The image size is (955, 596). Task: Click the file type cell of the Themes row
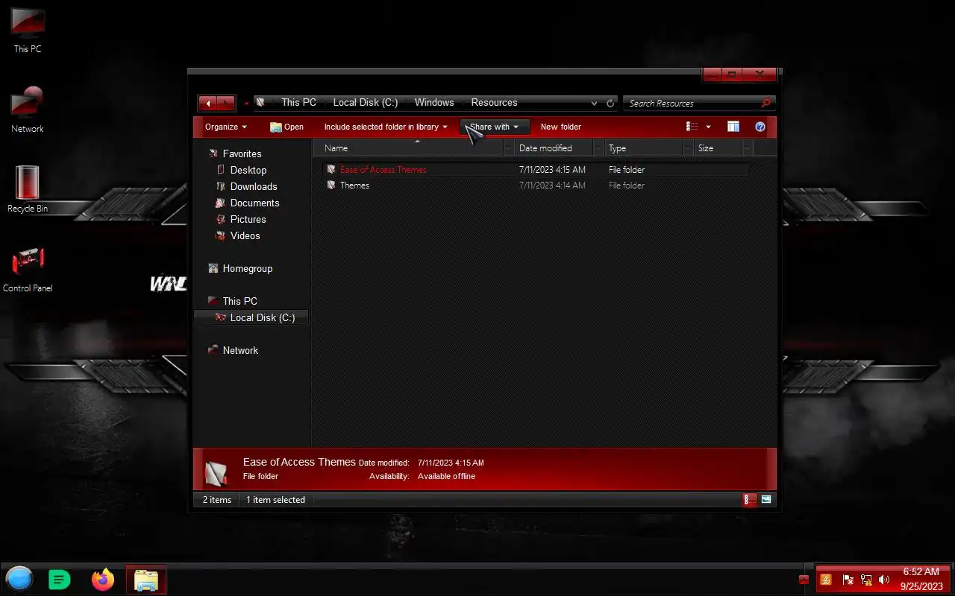627,186
